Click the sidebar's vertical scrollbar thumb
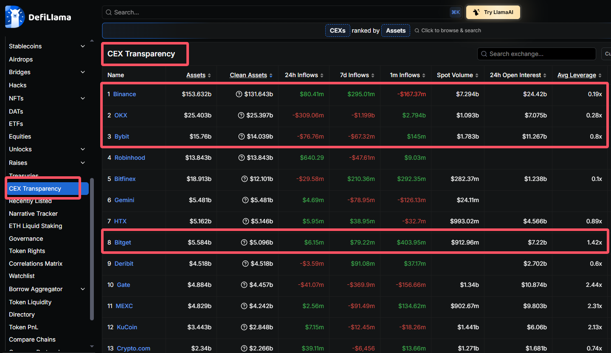This screenshot has width=611, height=353. pos(92,249)
